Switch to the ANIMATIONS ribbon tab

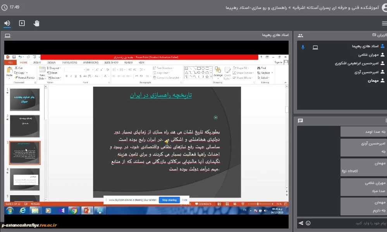pyautogui.click(x=91, y=62)
